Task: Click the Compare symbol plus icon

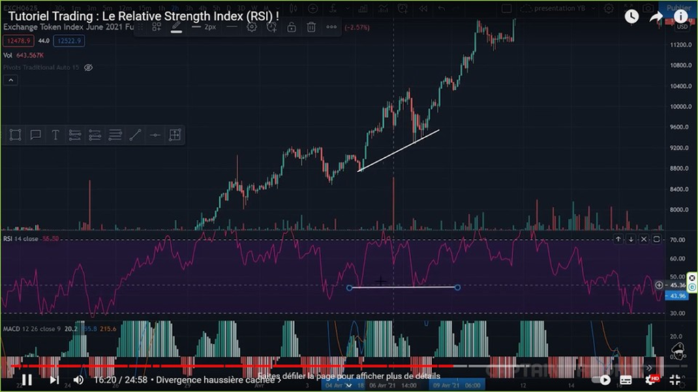Action: [313, 8]
